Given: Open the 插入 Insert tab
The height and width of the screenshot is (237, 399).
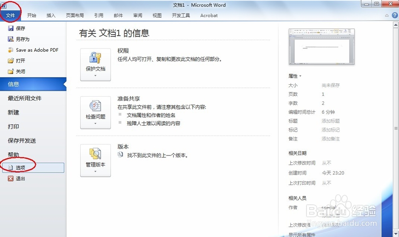Looking at the screenshot, I should 51,16.
